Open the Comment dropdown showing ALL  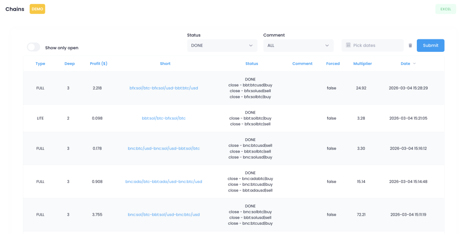point(298,46)
